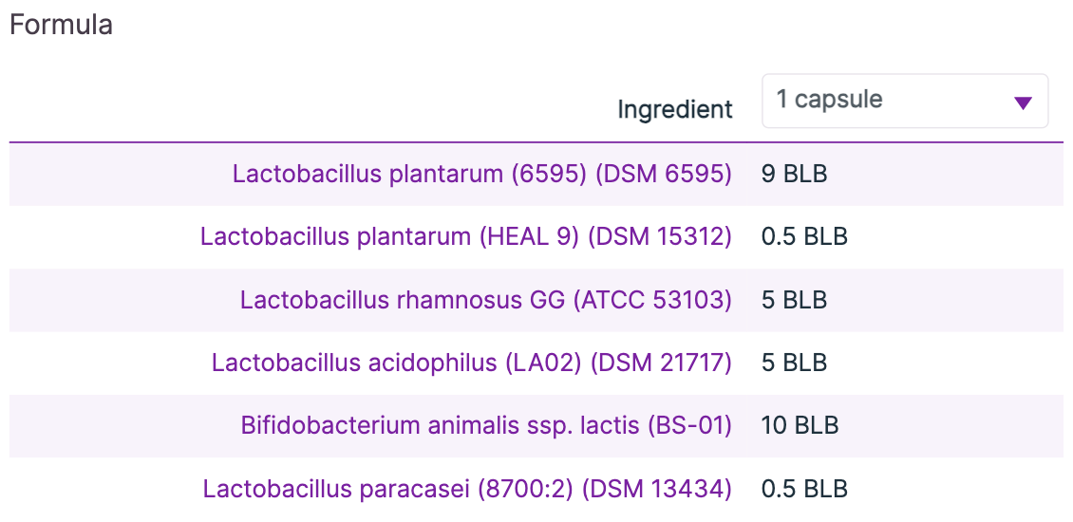This screenshot has height=522, width=1073.
Task: Go to Lactobacillus acidophilus (LA02) ingredient
Action: [471, 363]
